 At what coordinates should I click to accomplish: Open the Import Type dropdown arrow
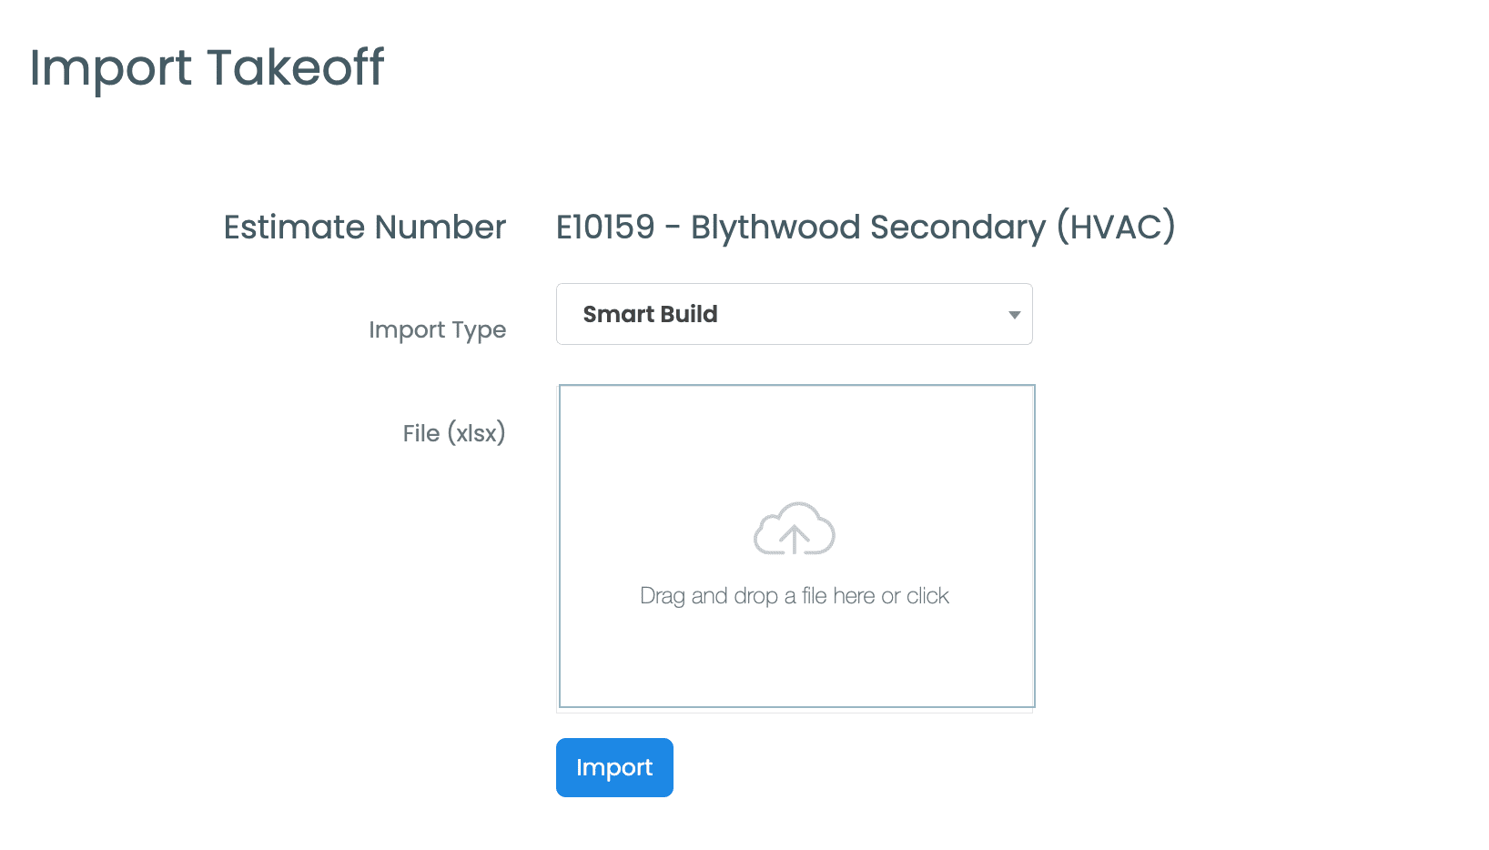(x=1014, y=315)
